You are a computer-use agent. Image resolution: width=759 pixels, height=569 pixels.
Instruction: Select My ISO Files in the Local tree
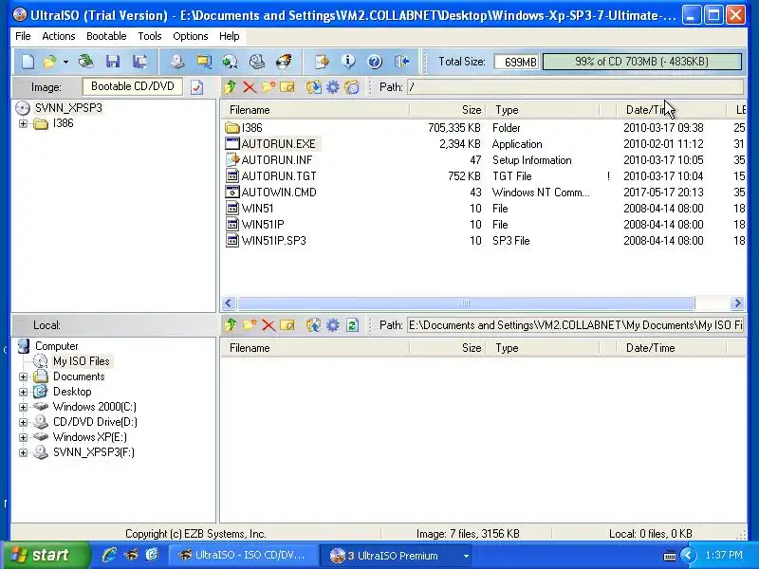pyautogui.click(x=82, y=361)
